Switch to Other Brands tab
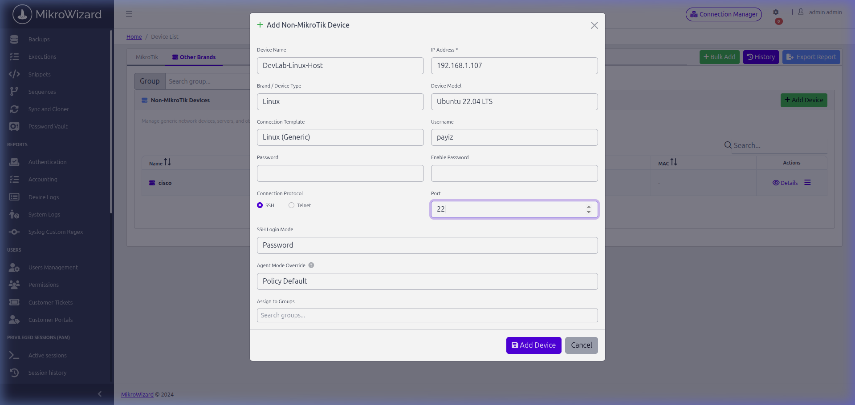Image resolution: width=855 pixels, height=405 pixels. click(x=194, y=57)
